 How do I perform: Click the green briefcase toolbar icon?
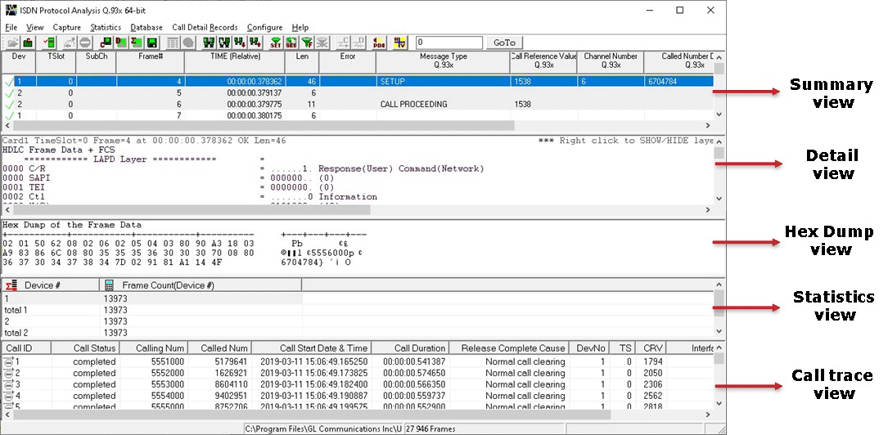(27, 43)
